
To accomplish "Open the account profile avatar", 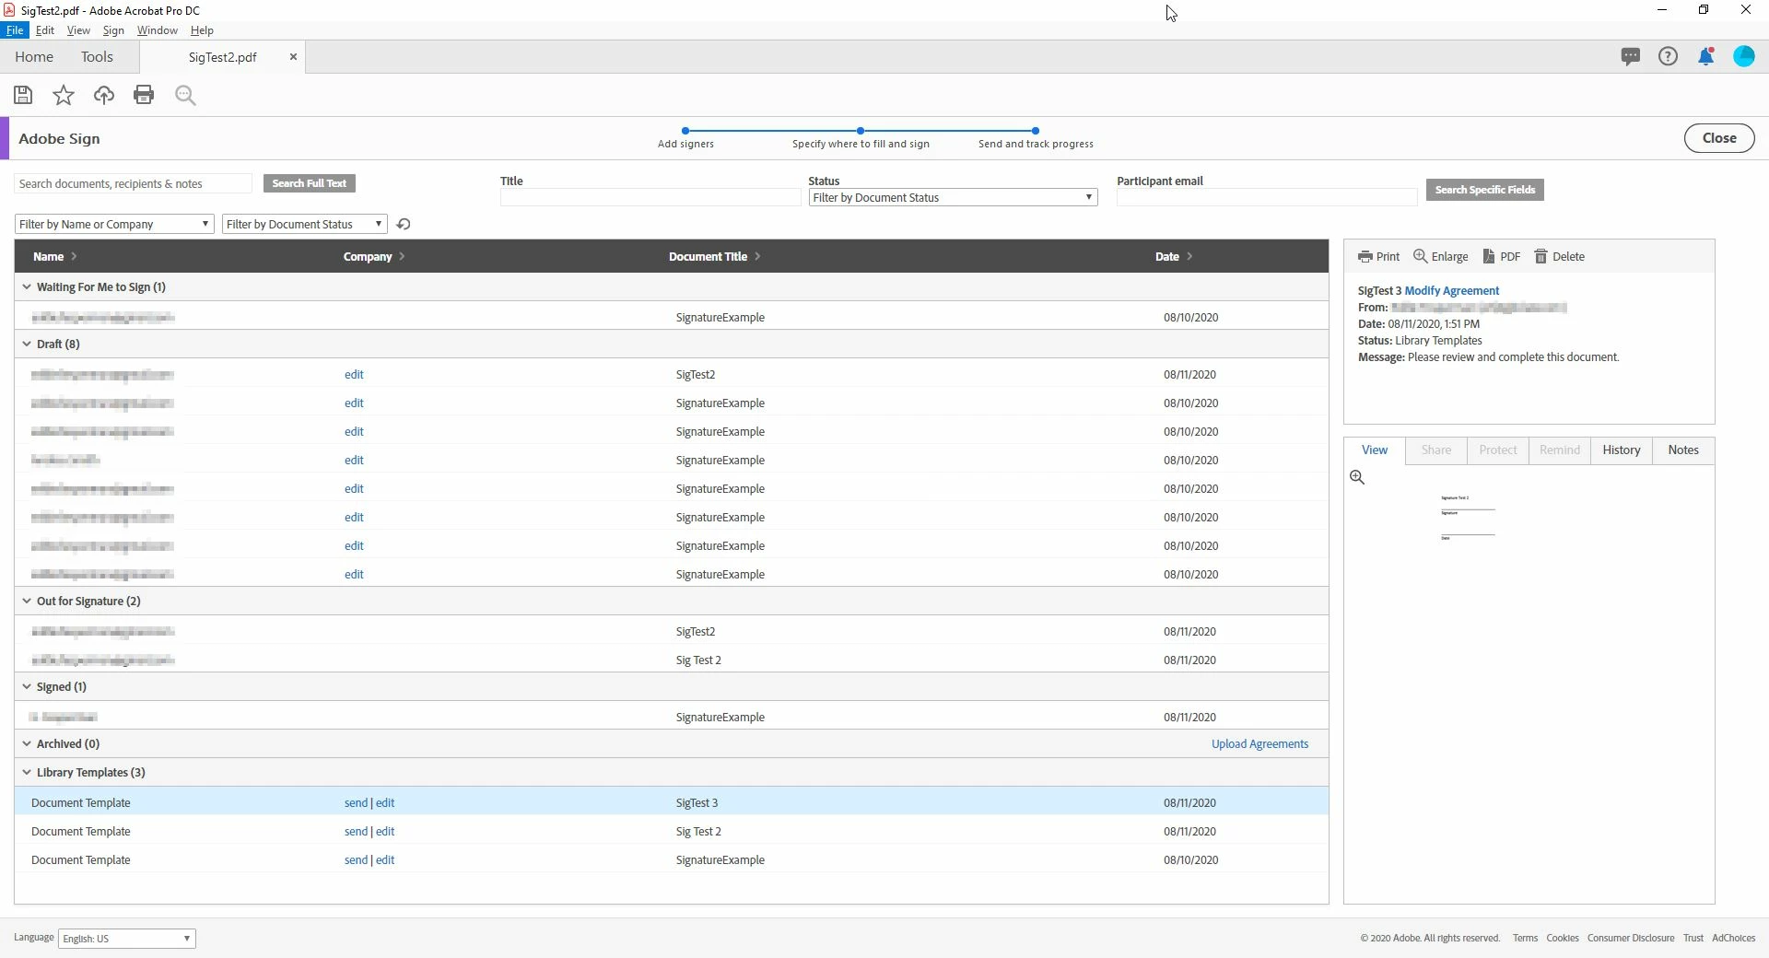I will (x=1744, y=57).
